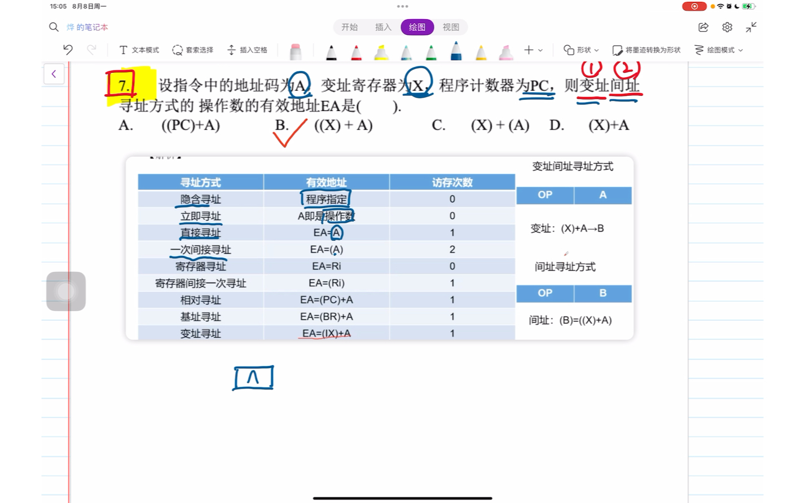
Task: Click the EA=Ri cell
Action: coord(327,266)
